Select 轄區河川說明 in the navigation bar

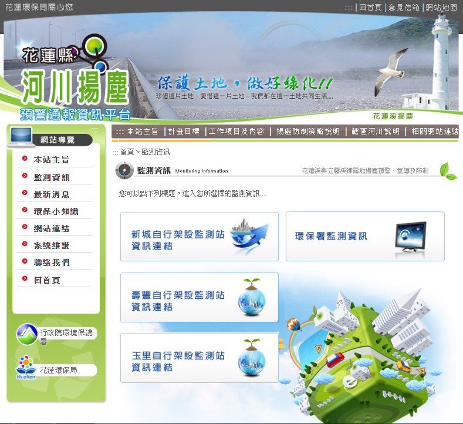[376, 132]
